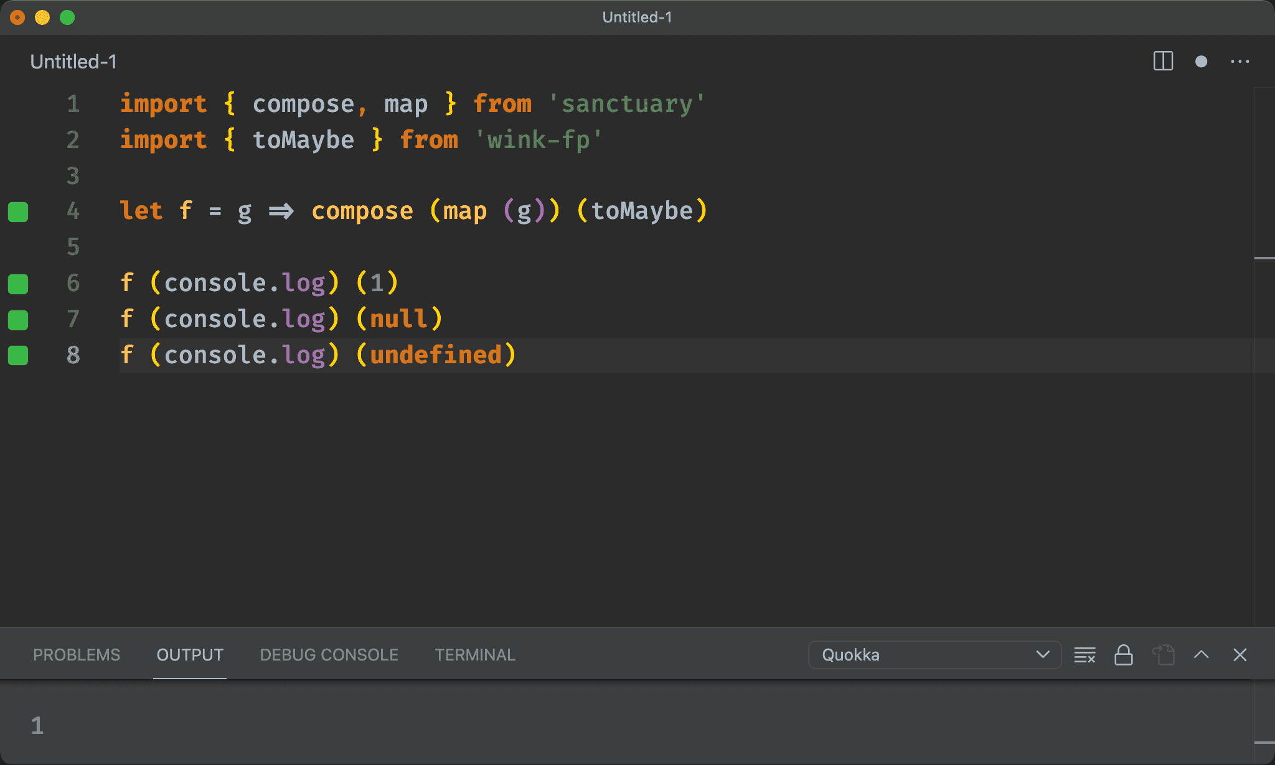Viewport: 1275px width, 765px height.
Task: Click line number 1 in the gutter
Action: click(x=73, y=104)
